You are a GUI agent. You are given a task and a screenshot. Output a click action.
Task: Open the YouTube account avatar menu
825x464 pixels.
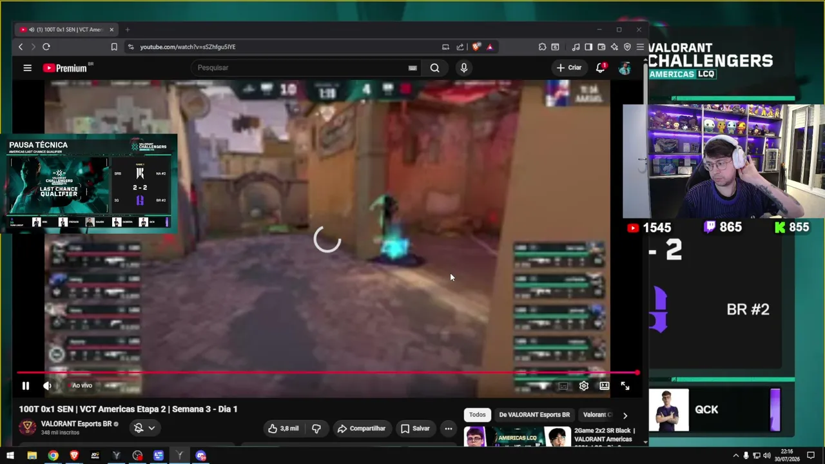(x=625, y=68)
